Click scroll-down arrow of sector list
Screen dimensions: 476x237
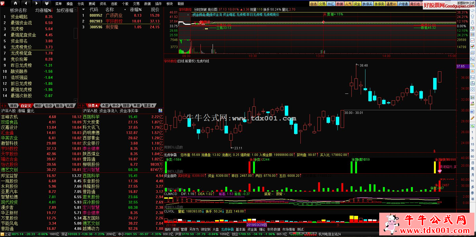point(75,101)
